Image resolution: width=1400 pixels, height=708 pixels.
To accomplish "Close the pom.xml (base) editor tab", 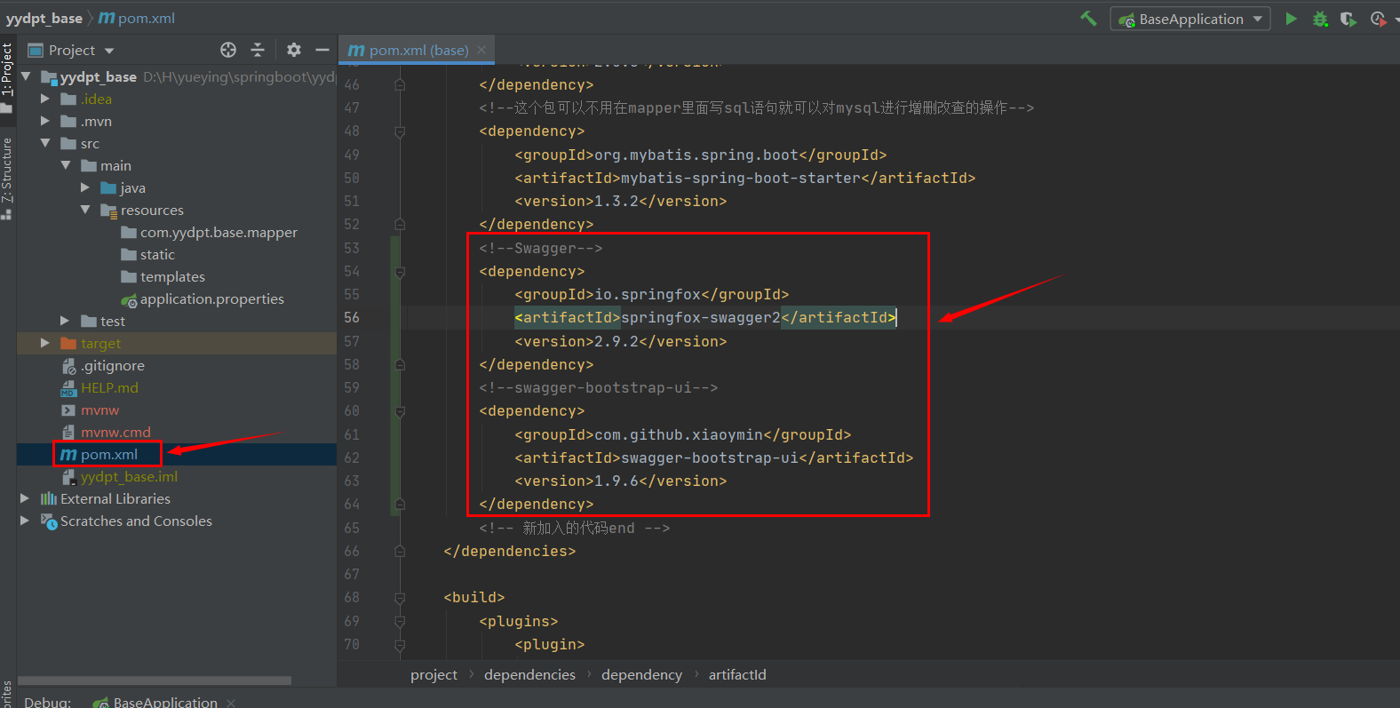I will click(x=481, y=50).
